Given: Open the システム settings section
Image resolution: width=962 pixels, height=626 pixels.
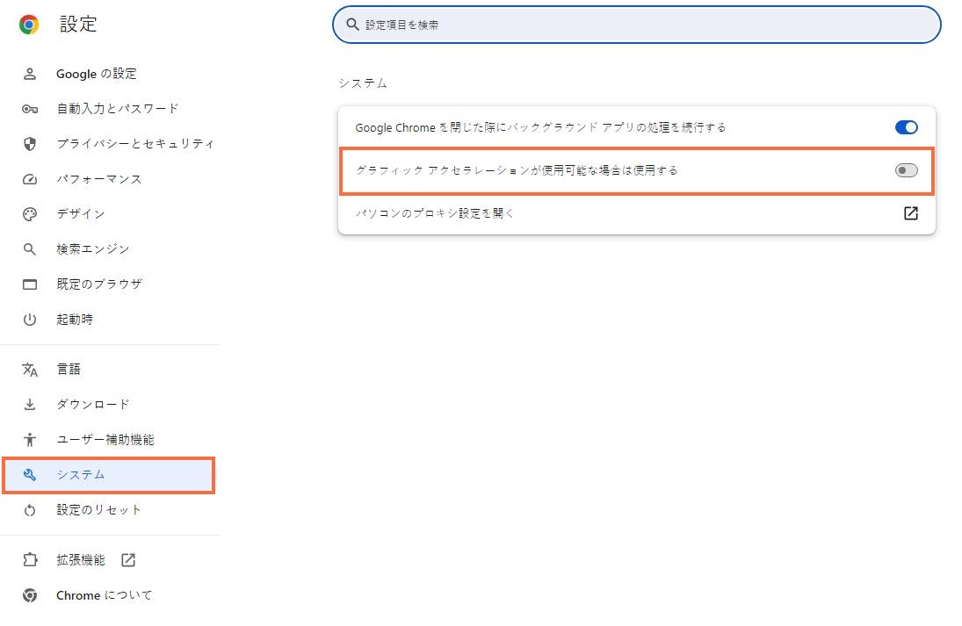Looking at the screenshot, I should [x=81, y=475].
